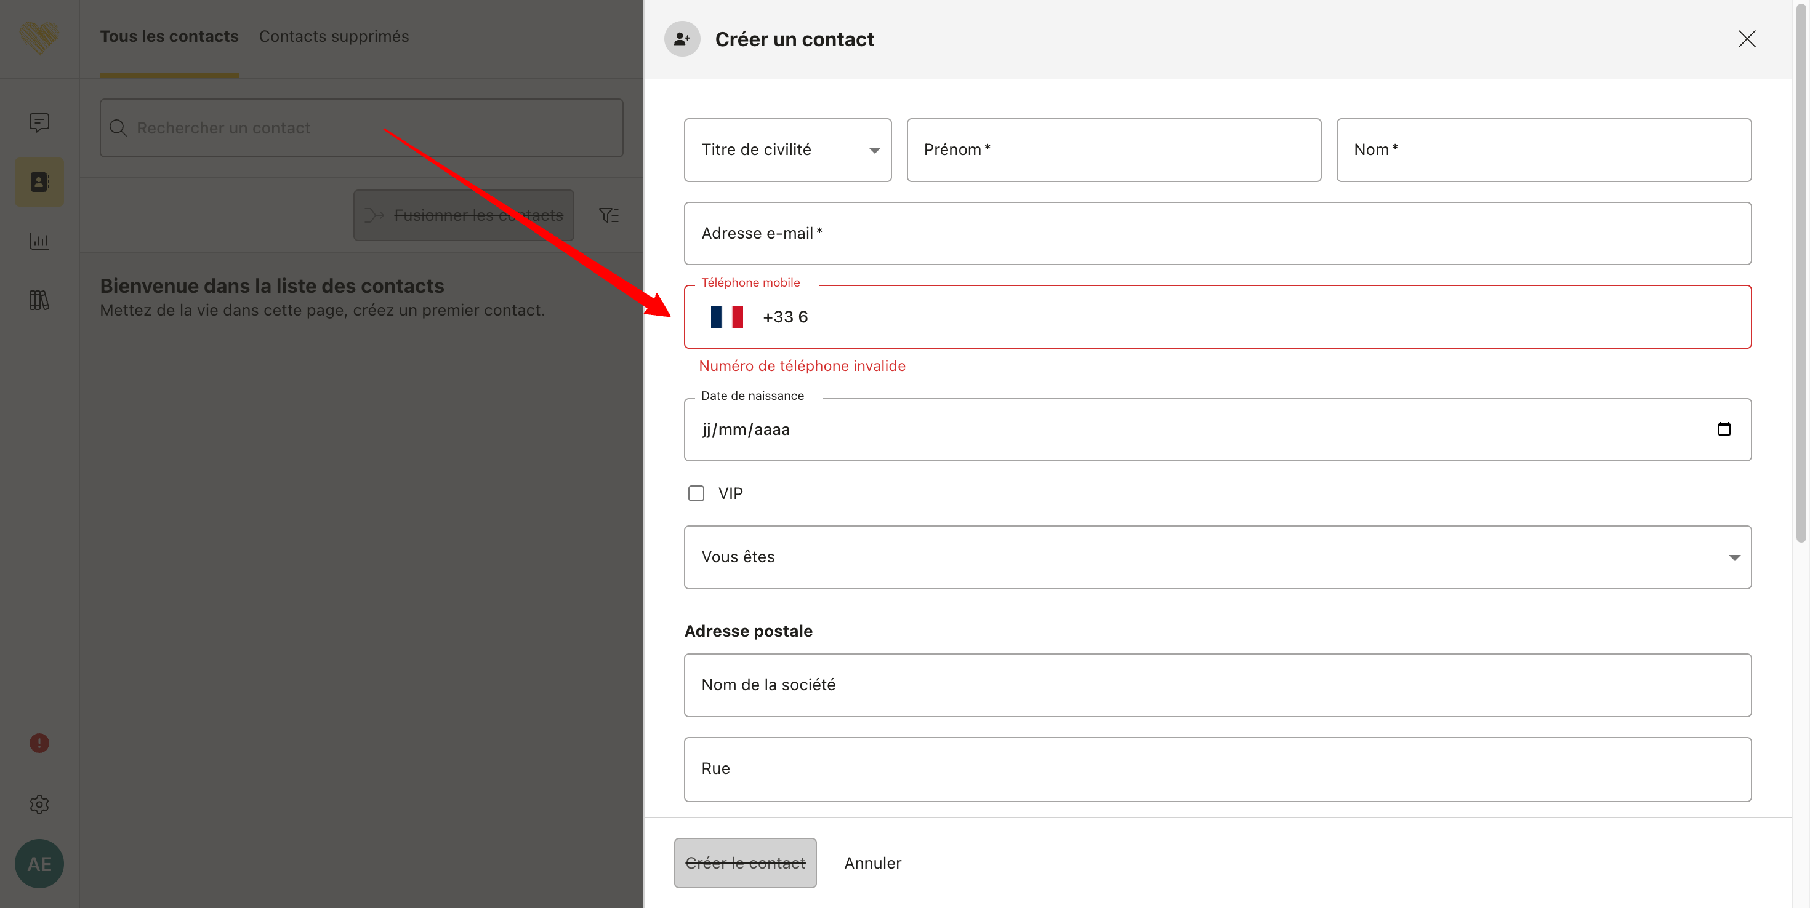Click the Rechercher un contact search box
The image size is (1810, 908).
click(x=361, y=128)
